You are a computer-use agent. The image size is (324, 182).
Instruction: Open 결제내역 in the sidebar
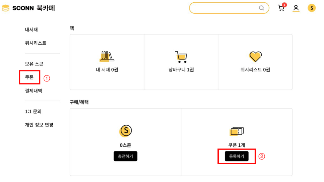click(34, 90)
